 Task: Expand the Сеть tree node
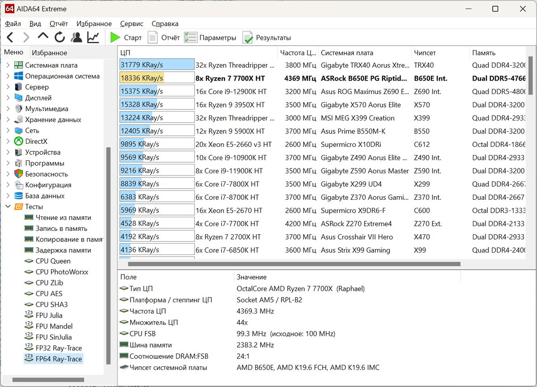(8, 130)
